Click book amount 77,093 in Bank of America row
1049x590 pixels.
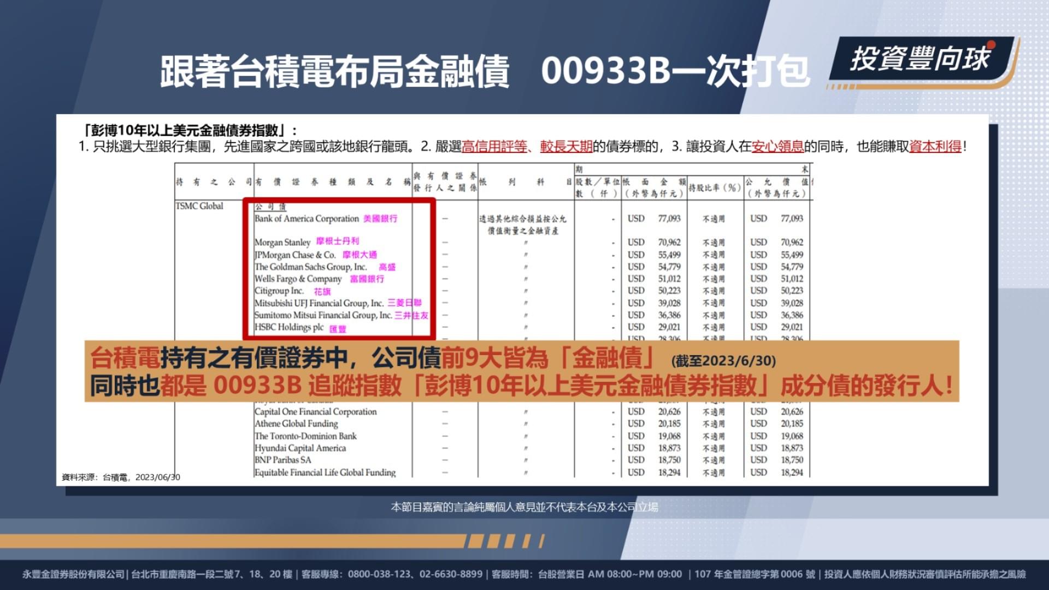669,219
